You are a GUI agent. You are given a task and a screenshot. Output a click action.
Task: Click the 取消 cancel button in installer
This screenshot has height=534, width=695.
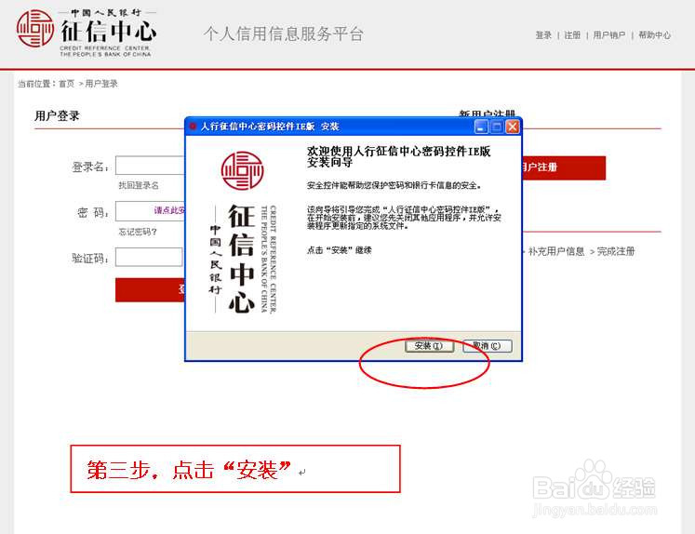pyautogui.click(x=488, y=346)
